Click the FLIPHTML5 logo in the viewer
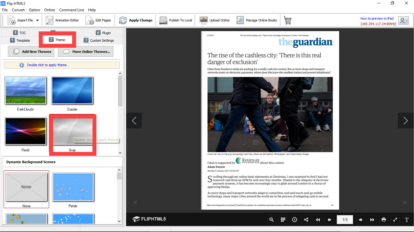The height and width of the screenshot is (232, 414). coord(149,219)
